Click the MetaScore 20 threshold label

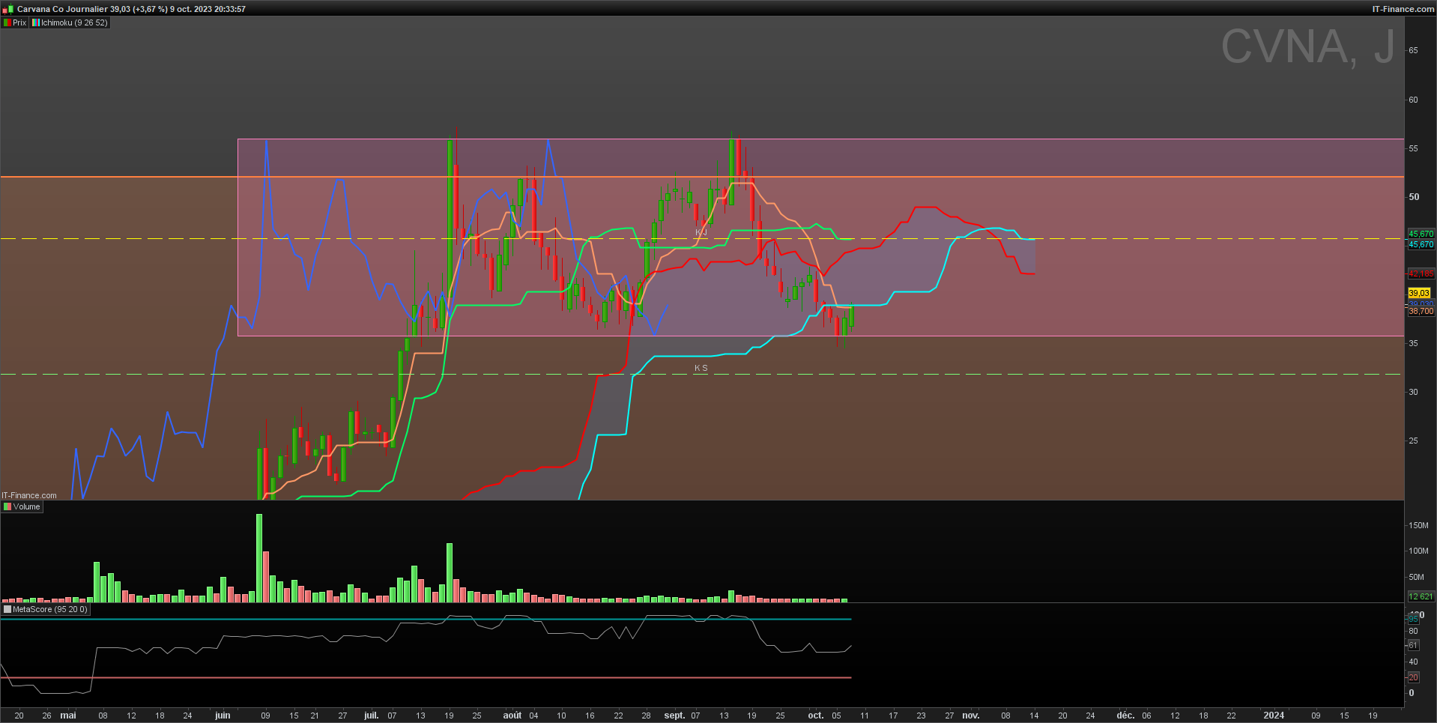point(1413,677)
